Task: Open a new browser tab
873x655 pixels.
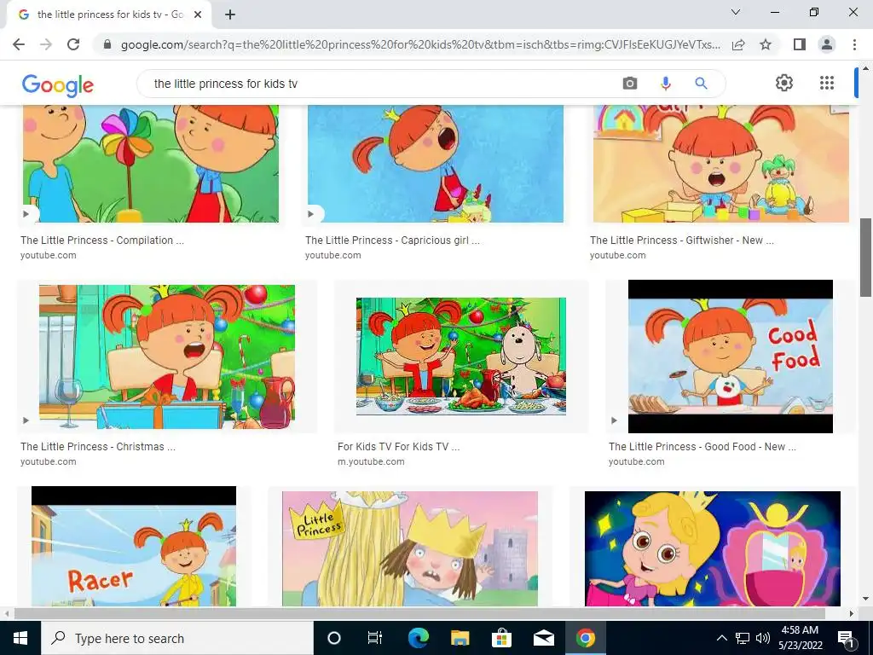Action: (230, 14)
